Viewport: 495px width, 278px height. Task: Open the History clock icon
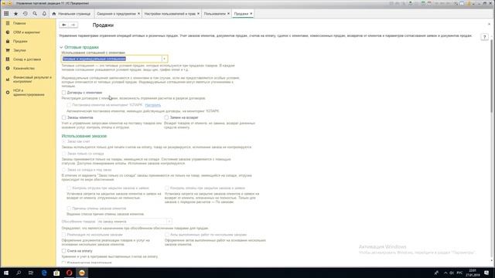pos(26,14)
